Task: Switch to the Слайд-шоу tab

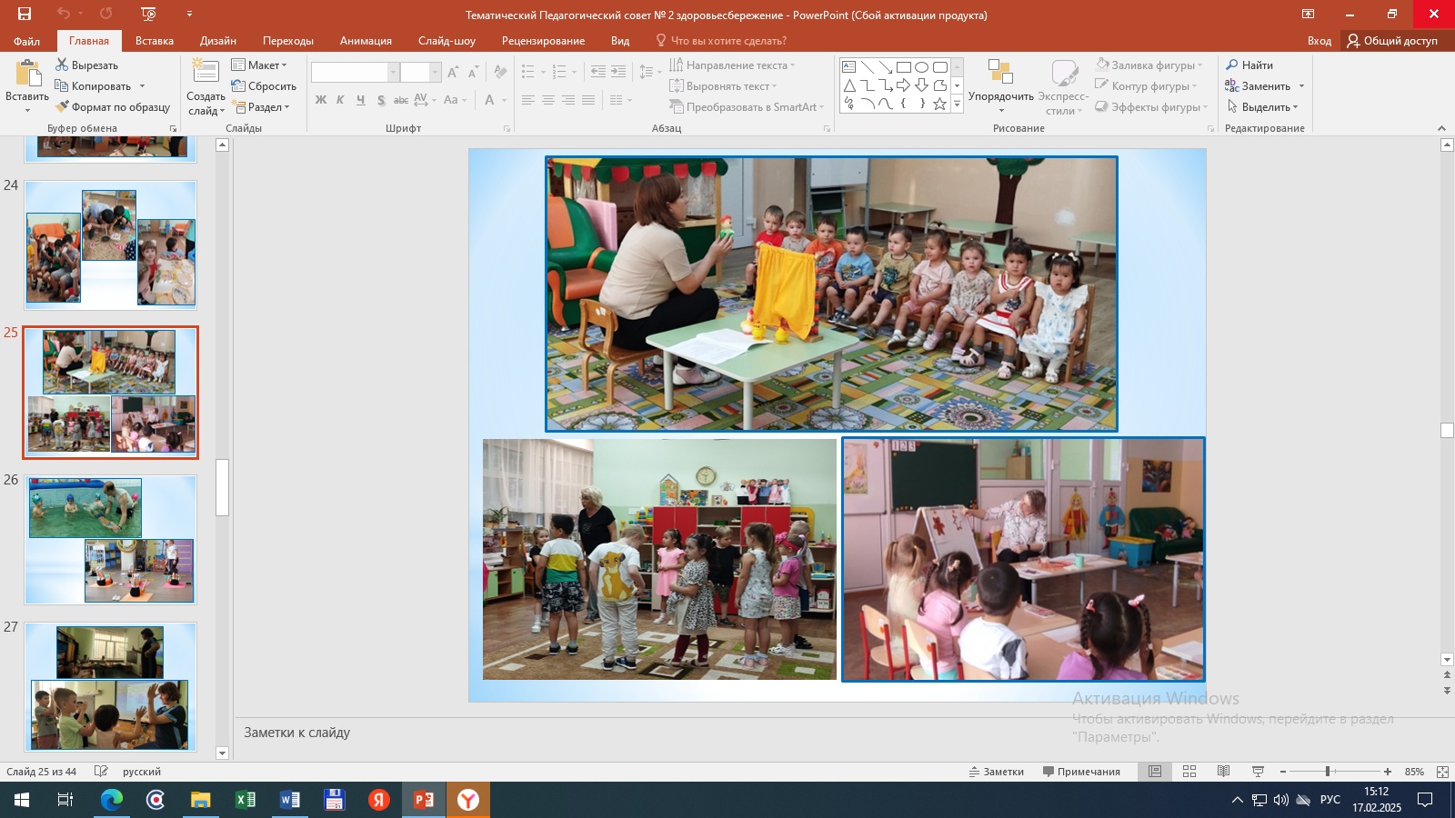Action: [447, 41]
